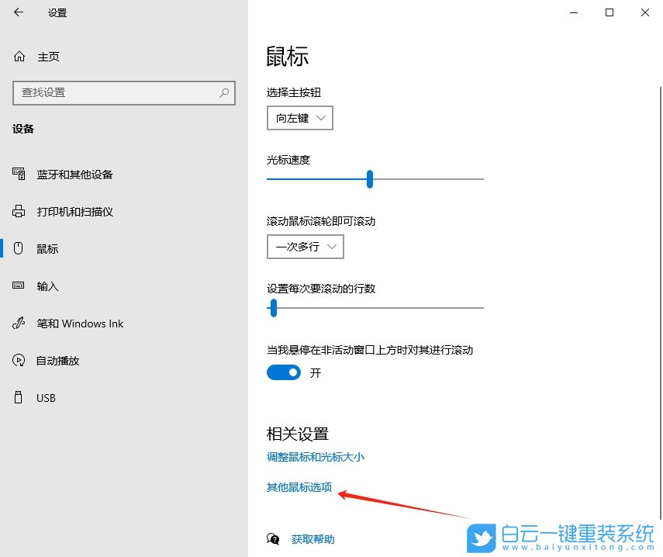Select the 设备 section heading

coord(22,129)
